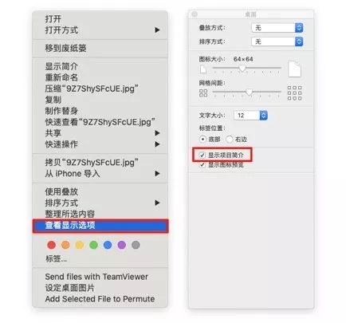
Task: Click the icon size slider handle
Action: [x=242, y=69]
